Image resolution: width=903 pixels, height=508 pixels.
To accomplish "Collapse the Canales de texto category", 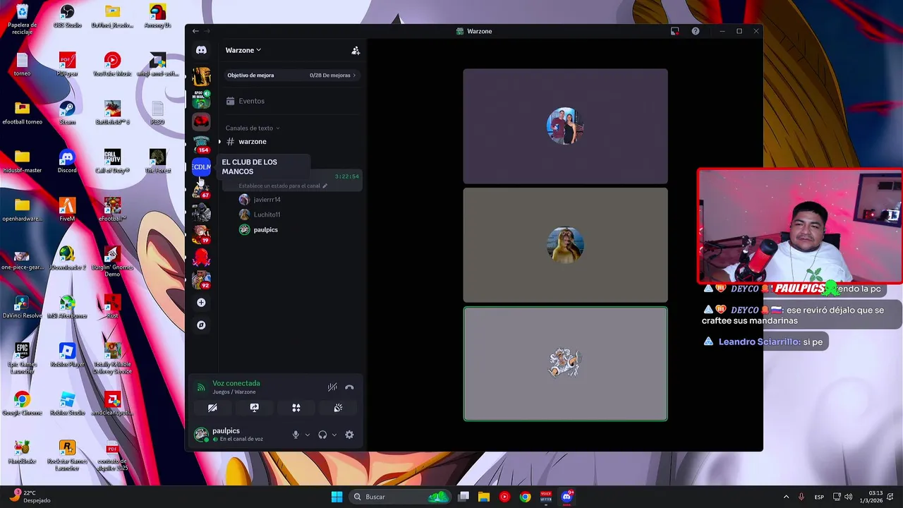I will pos(253,128).
